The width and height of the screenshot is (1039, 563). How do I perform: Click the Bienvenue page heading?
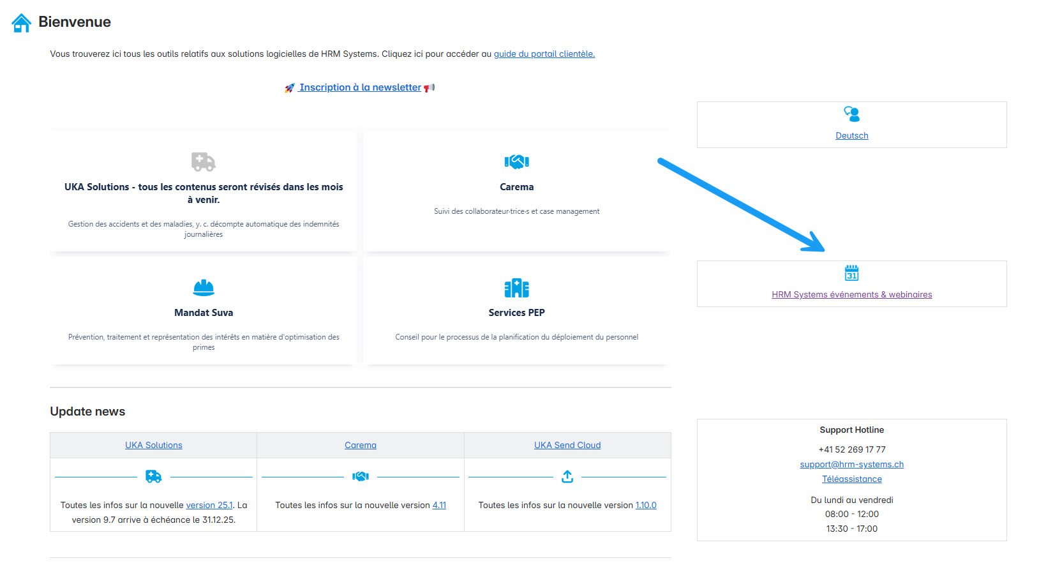pos(75,22)
